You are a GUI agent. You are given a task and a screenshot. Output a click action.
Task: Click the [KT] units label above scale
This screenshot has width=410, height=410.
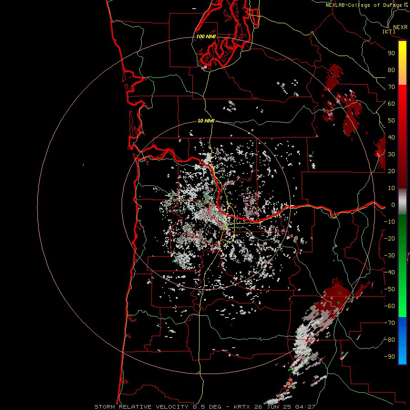[x=389, y=31]
